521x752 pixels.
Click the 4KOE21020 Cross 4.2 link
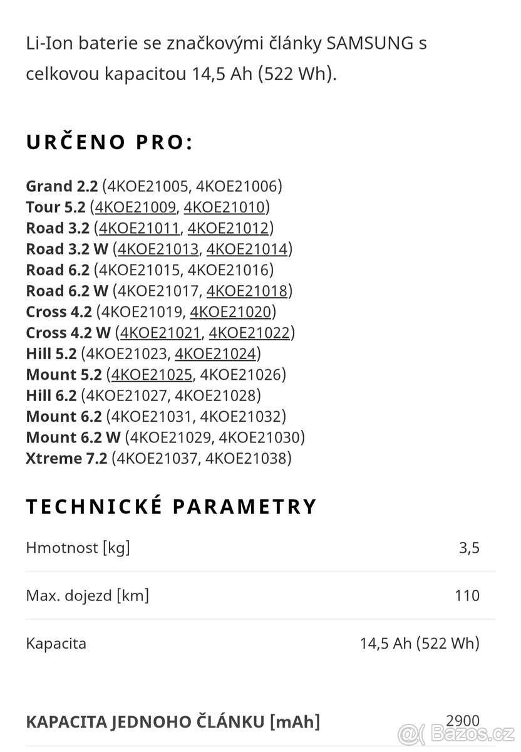pos(230,311)
